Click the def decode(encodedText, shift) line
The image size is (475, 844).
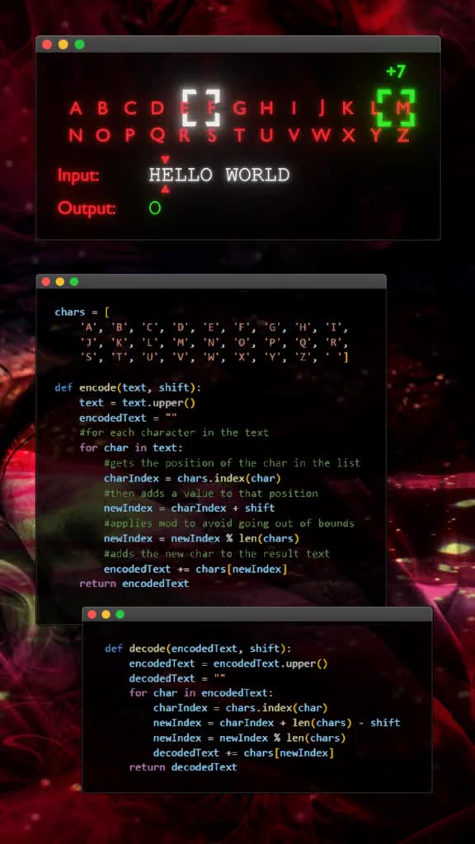click(x=198, y=649)
